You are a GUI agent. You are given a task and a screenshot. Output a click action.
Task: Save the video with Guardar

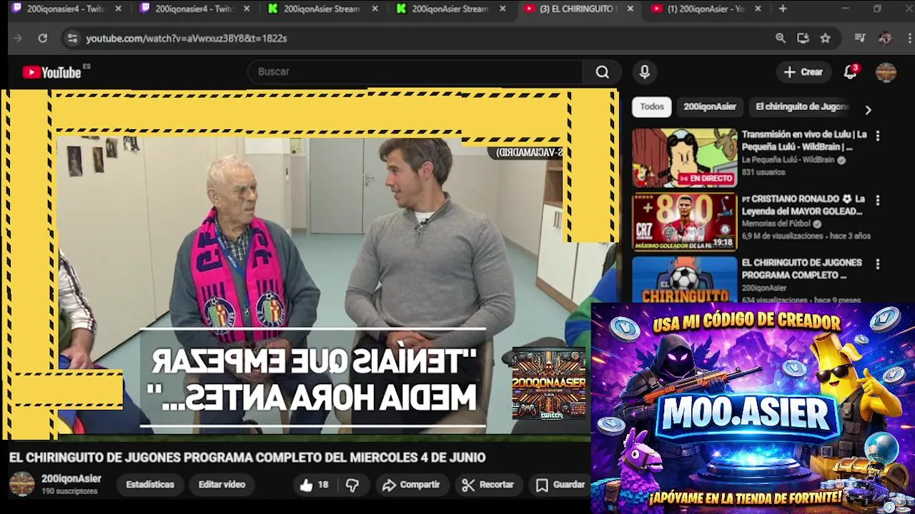coord(561,485)
